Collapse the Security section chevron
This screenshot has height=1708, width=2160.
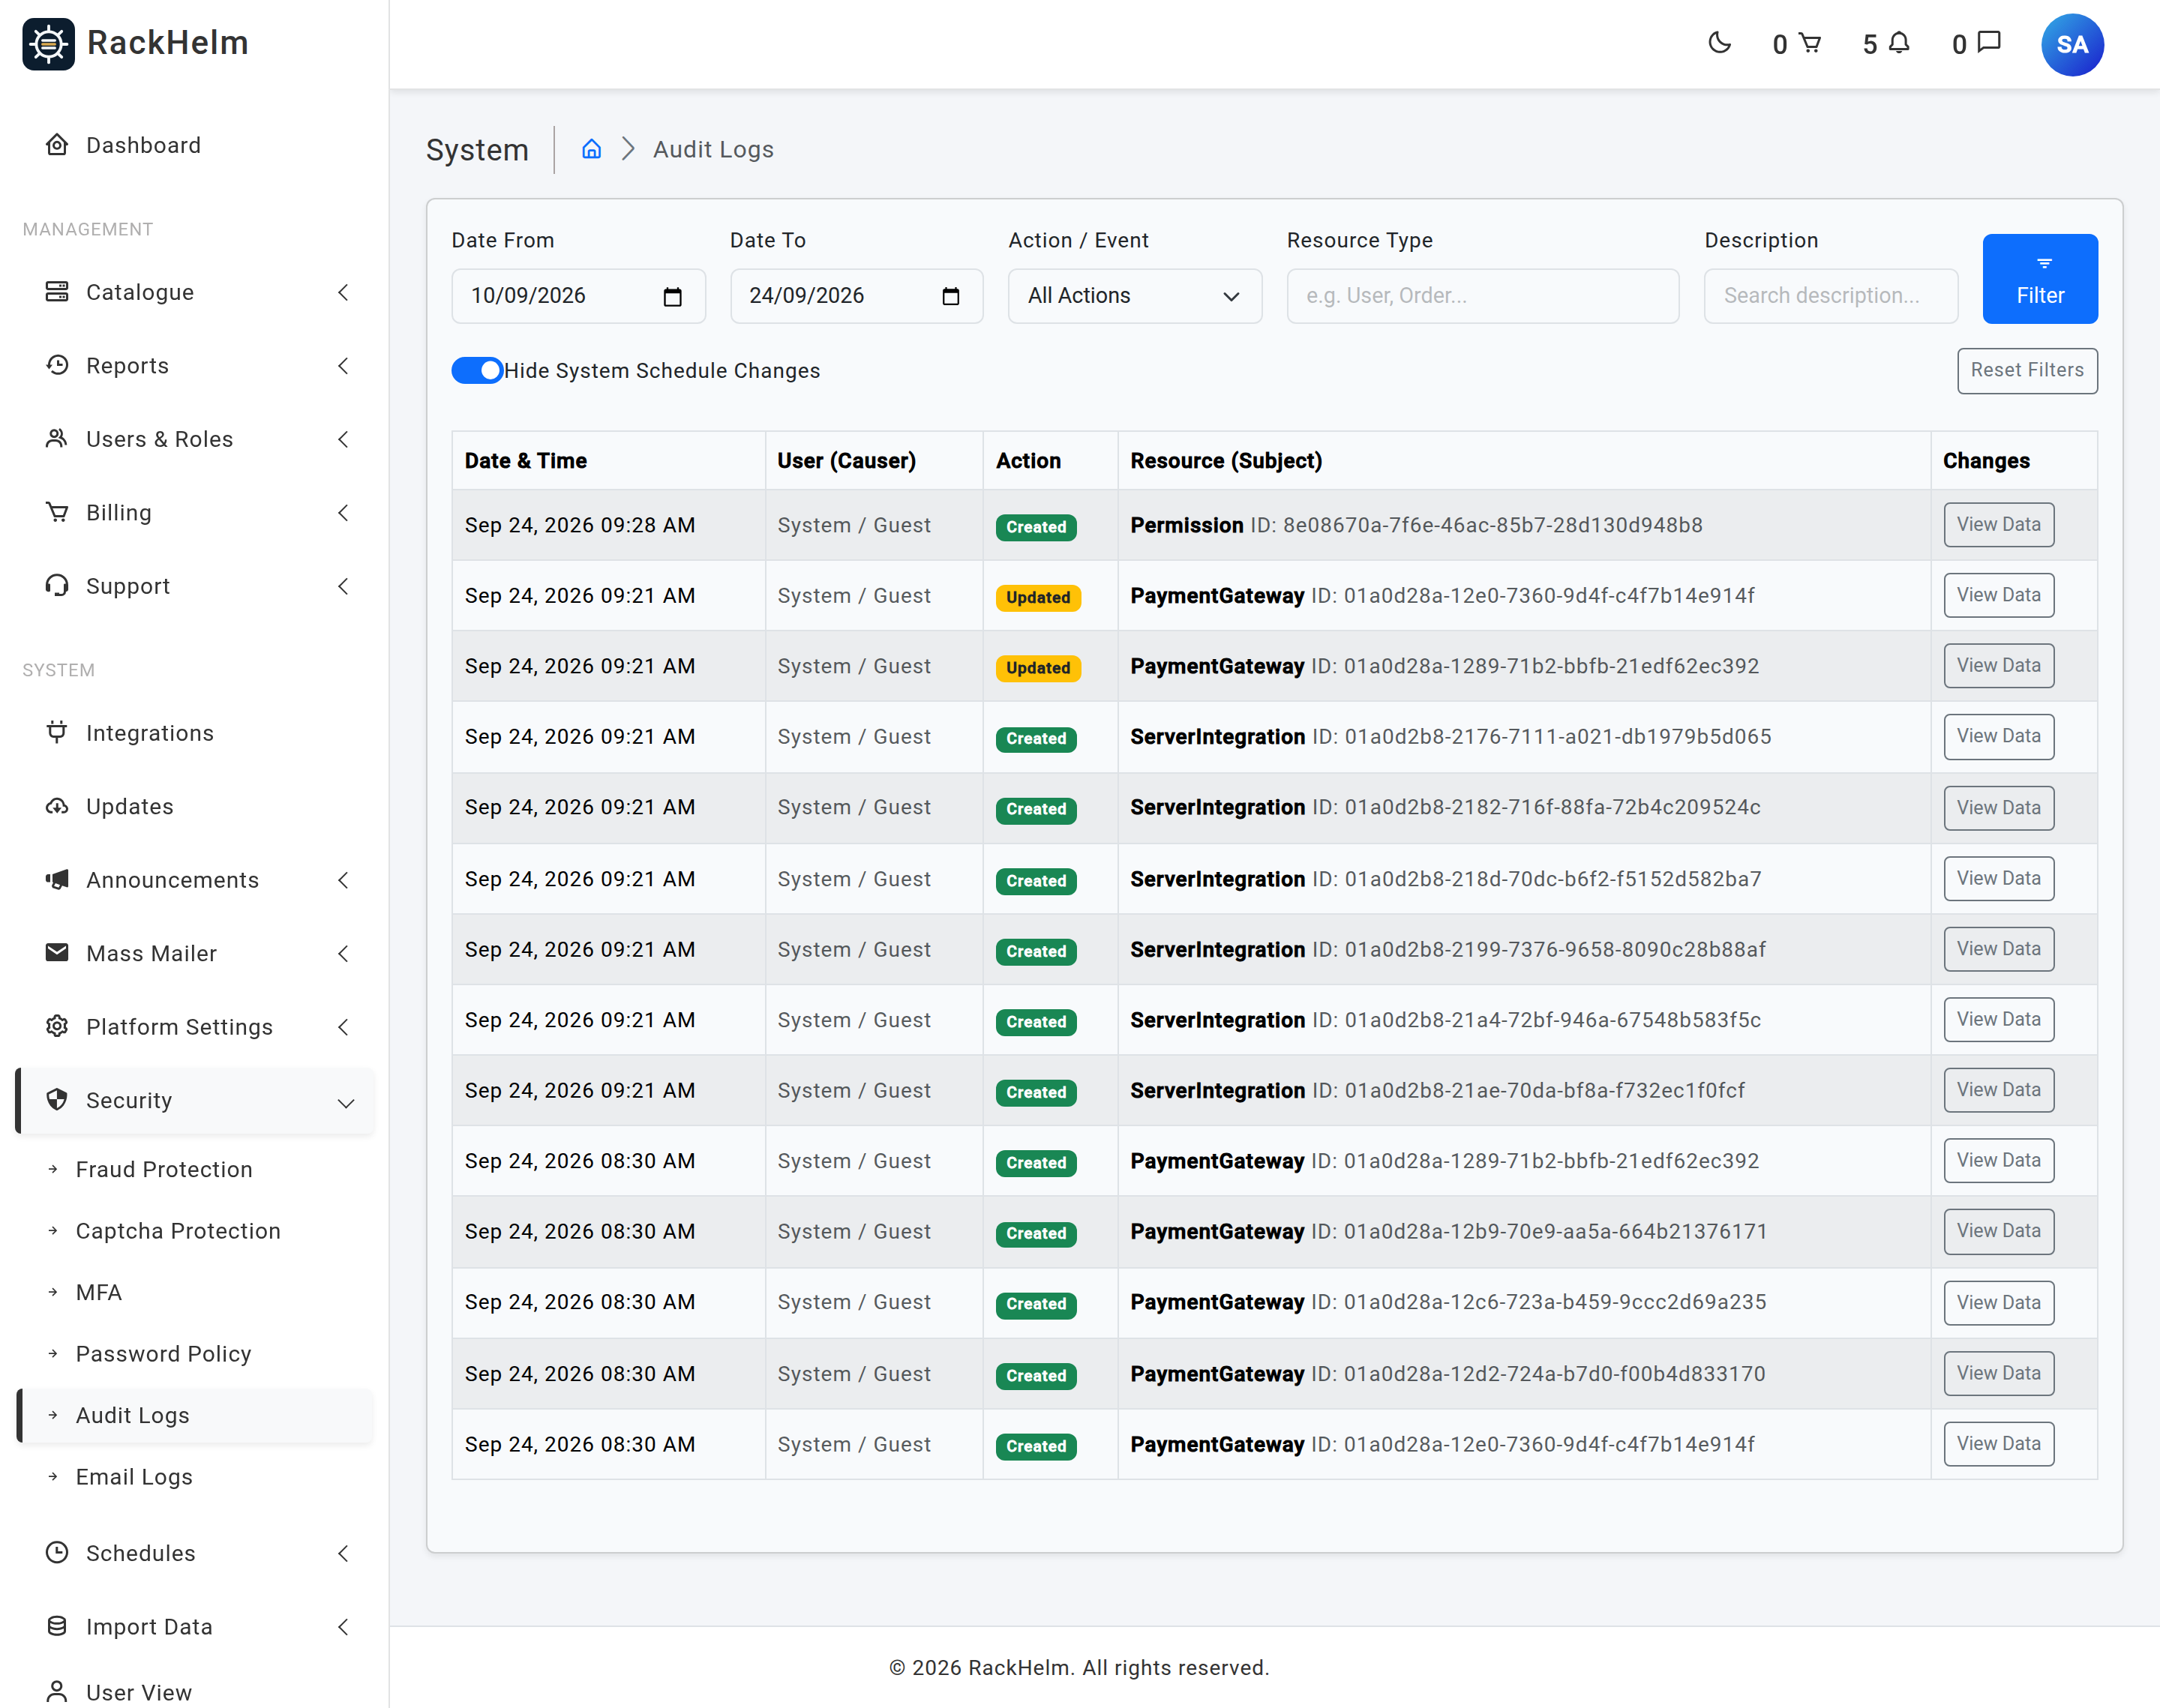[346, 1103]
